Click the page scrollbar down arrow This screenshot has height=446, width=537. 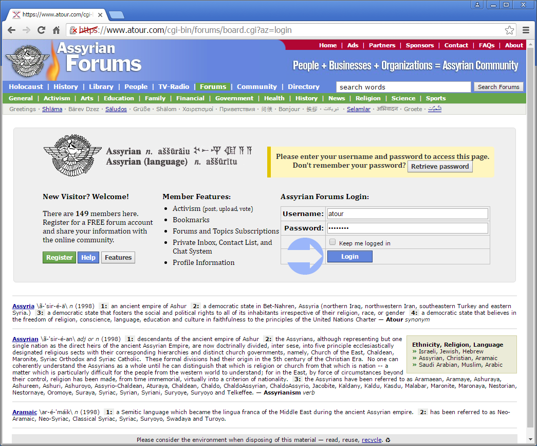point(530,439)
